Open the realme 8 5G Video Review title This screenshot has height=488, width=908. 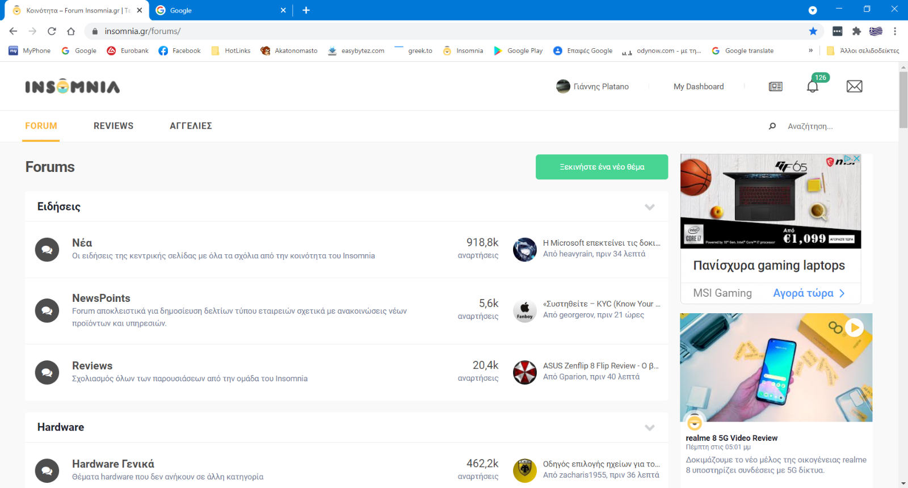pyautogui.click(x=732, y=438)
